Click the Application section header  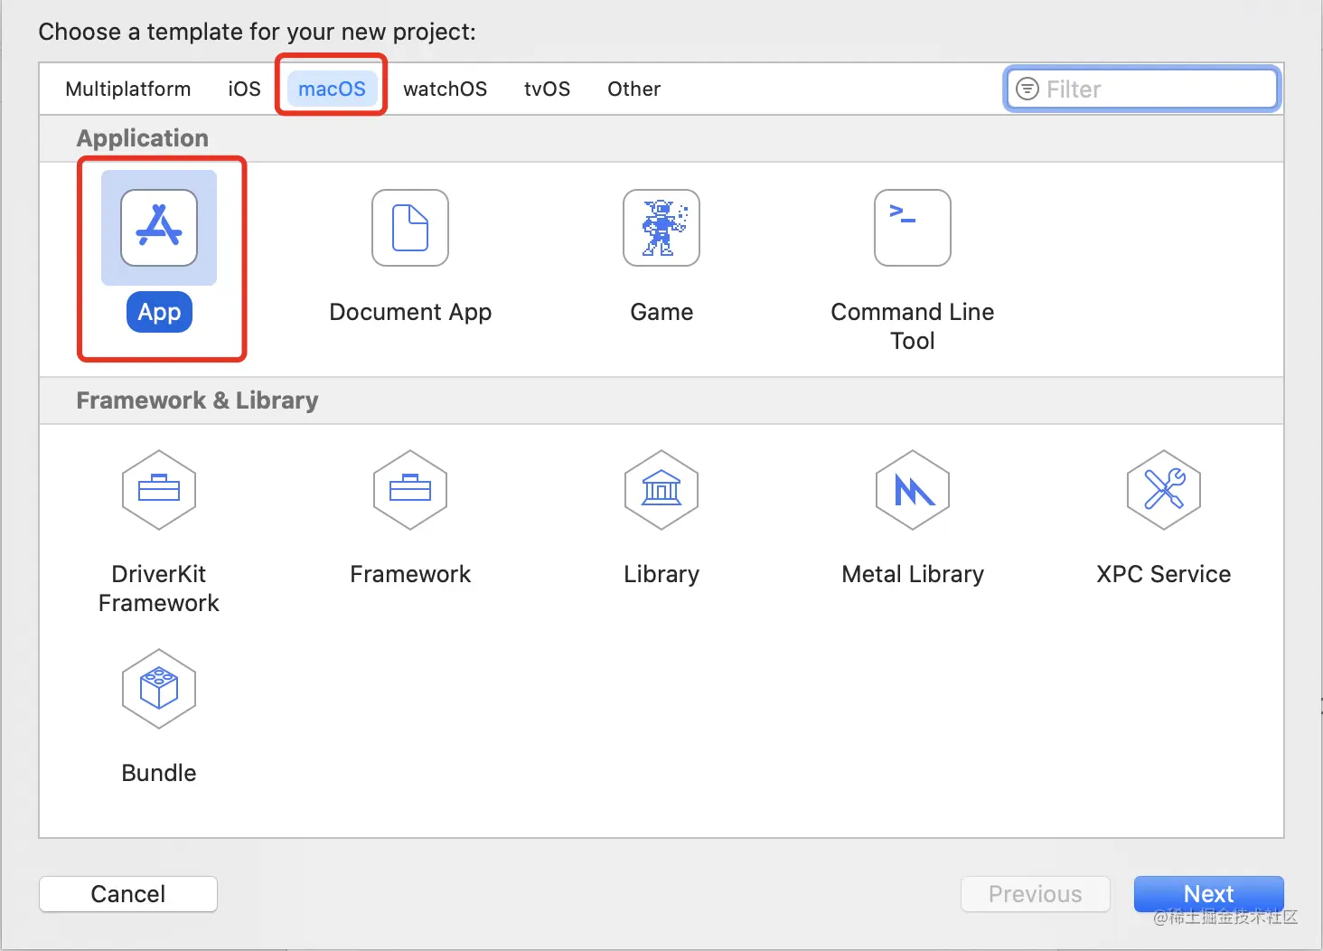pos(143,138)
